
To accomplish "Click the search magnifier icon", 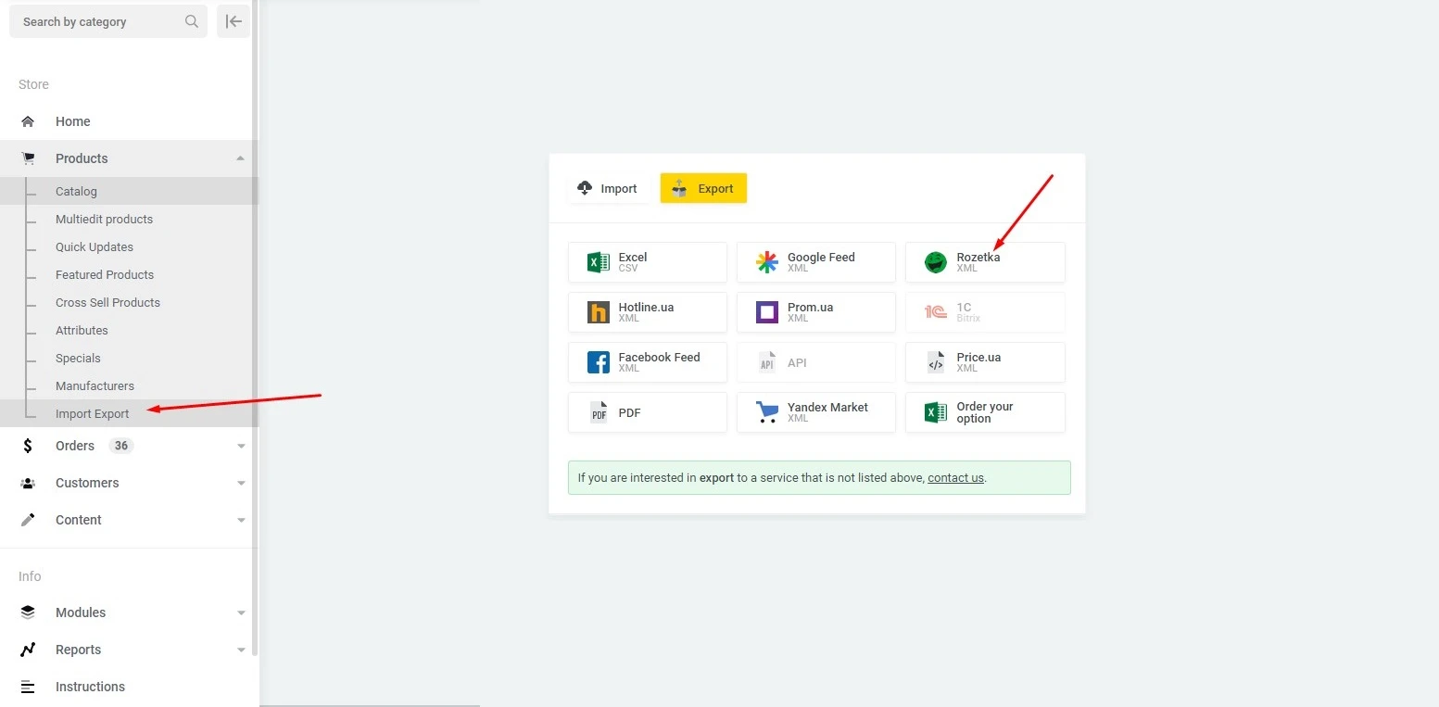I will 192,21.
